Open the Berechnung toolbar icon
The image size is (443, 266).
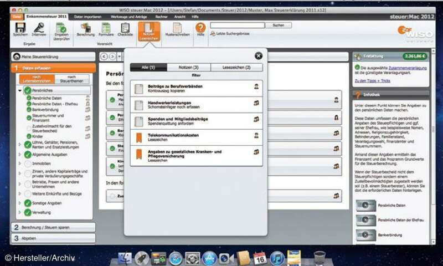(x=86, y=28)
